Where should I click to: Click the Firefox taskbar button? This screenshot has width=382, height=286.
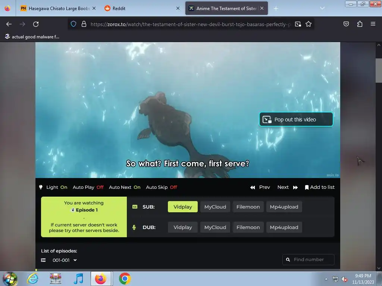coord(101,279)
